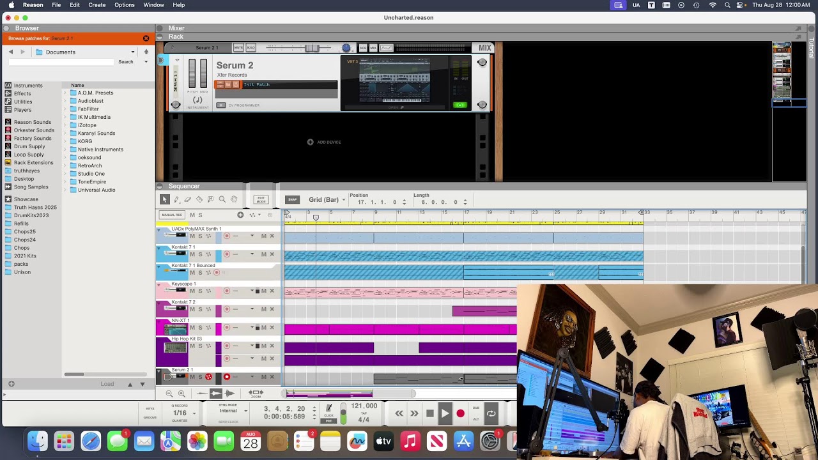Toggle metronome Pre count button
This screenshot has width=818, height=460.
point(328,421)
